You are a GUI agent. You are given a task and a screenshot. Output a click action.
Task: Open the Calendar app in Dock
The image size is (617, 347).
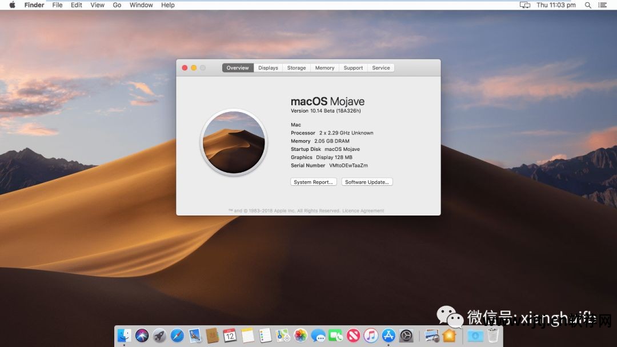click(x=230, y=336)
